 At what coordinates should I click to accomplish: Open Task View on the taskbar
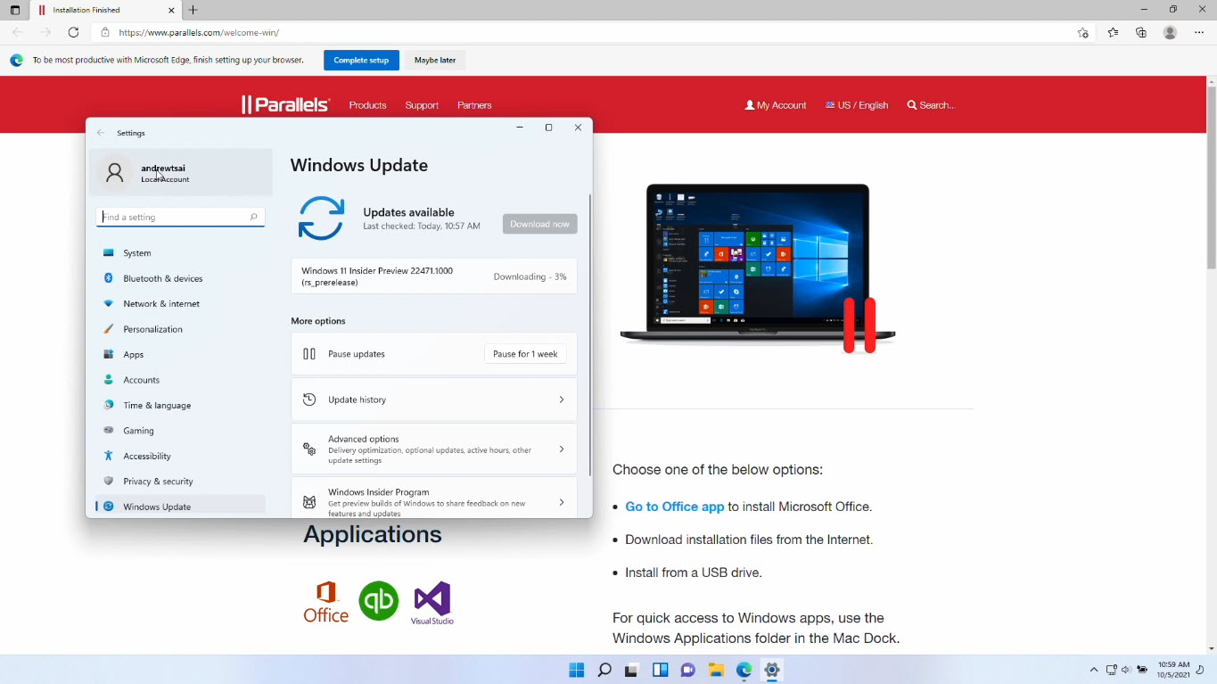click(x=632, y=670)
